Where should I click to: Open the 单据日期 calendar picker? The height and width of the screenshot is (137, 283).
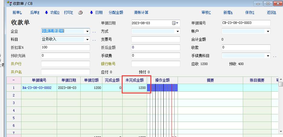[x=175, y=23]
